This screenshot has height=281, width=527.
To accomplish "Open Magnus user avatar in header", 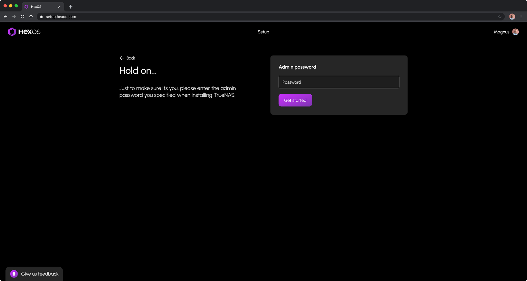I will tap(515, 32).
